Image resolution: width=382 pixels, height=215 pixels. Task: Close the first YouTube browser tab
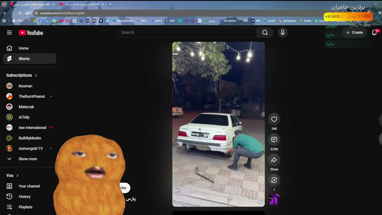(53, 4)
